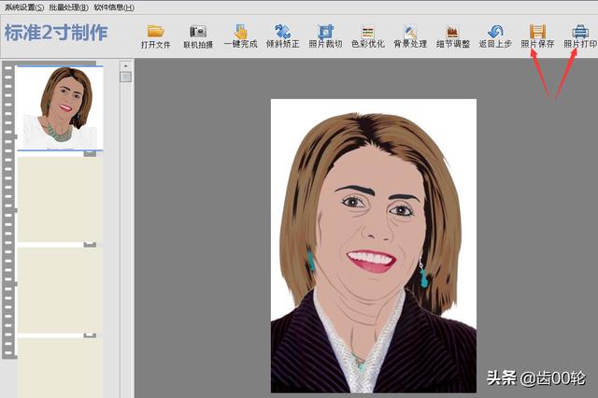This screenshot has height=398, width=598.
Task: Open 细节调整 detail adjustment tool
Action: click(452, 32)
